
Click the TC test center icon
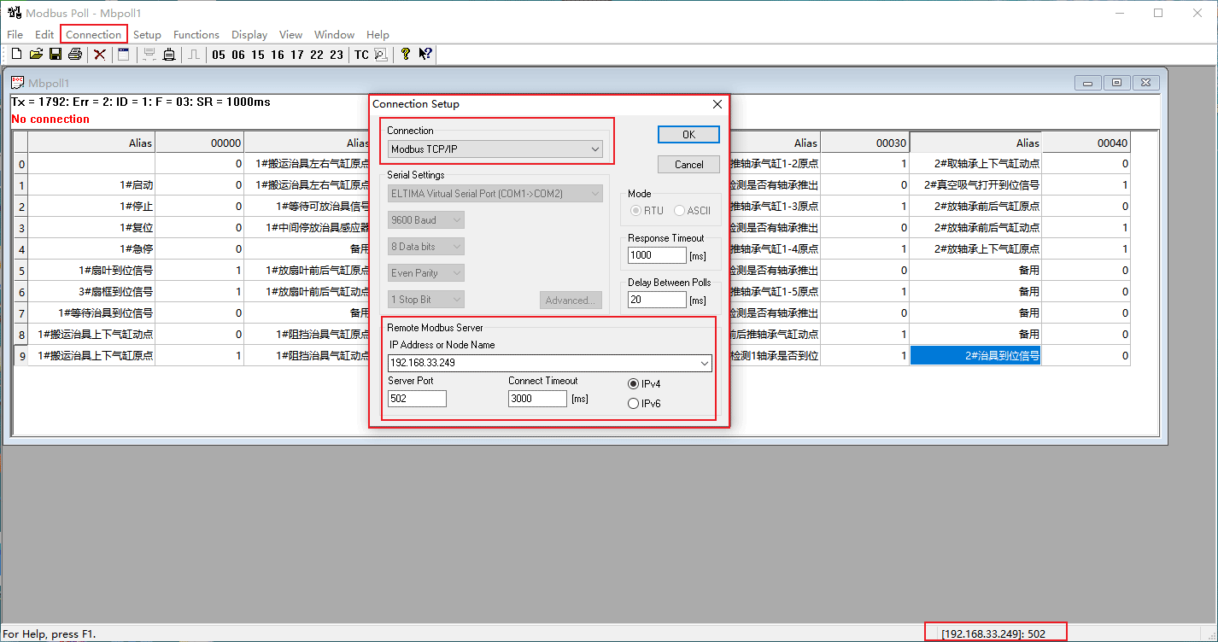pos(361,55)
